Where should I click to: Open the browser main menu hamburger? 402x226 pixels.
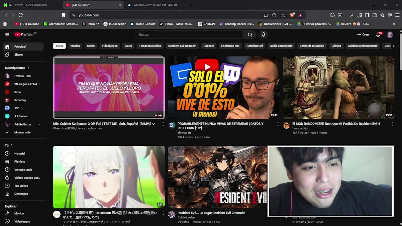click(x=397, y=15)
